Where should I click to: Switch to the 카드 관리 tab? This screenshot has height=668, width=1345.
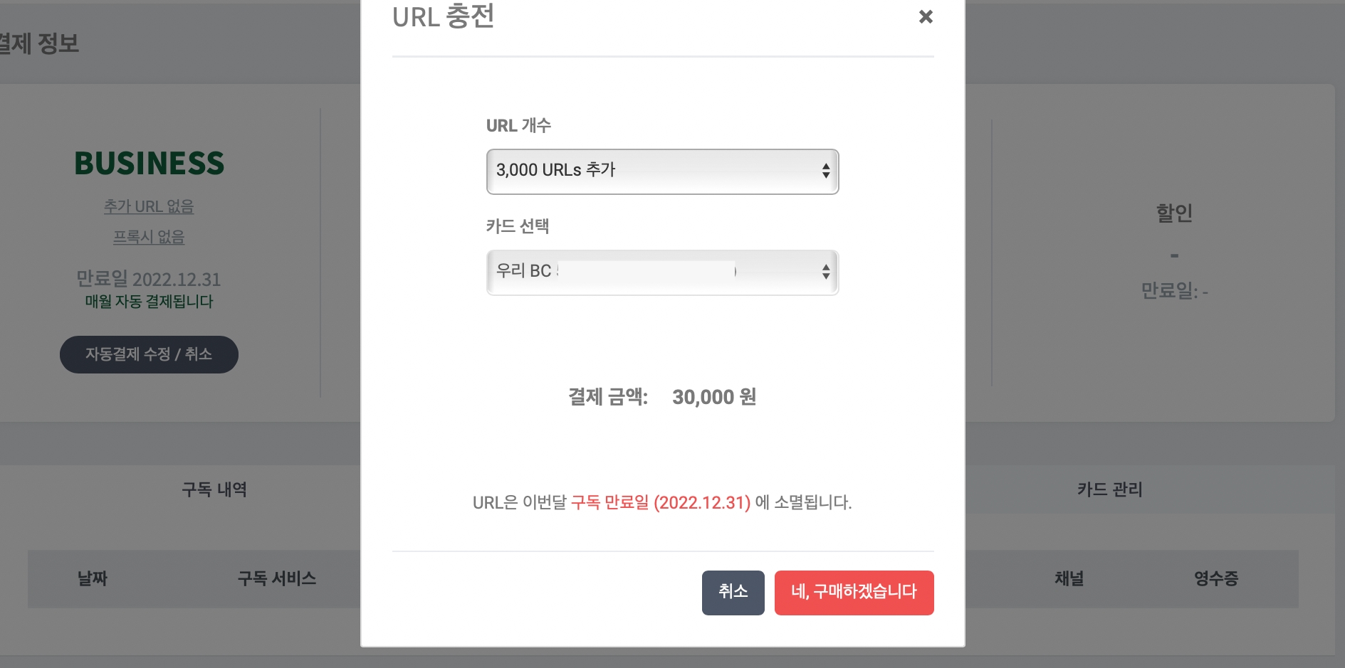click(x=1109, y=489)
